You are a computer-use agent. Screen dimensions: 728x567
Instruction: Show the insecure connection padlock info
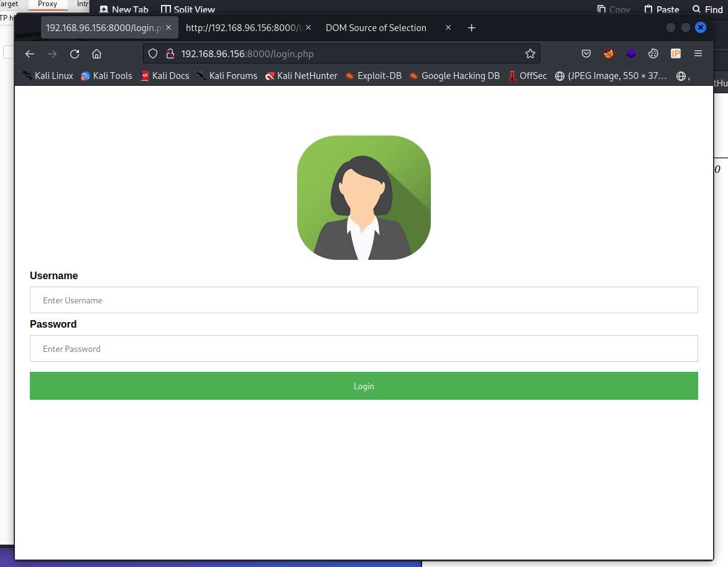pos(170,54)
